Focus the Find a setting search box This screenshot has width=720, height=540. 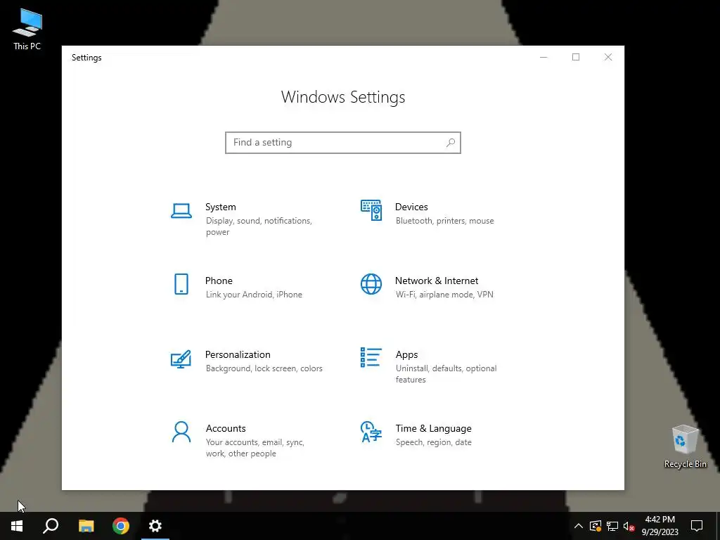pyautogui.click(x=343, y=143)
